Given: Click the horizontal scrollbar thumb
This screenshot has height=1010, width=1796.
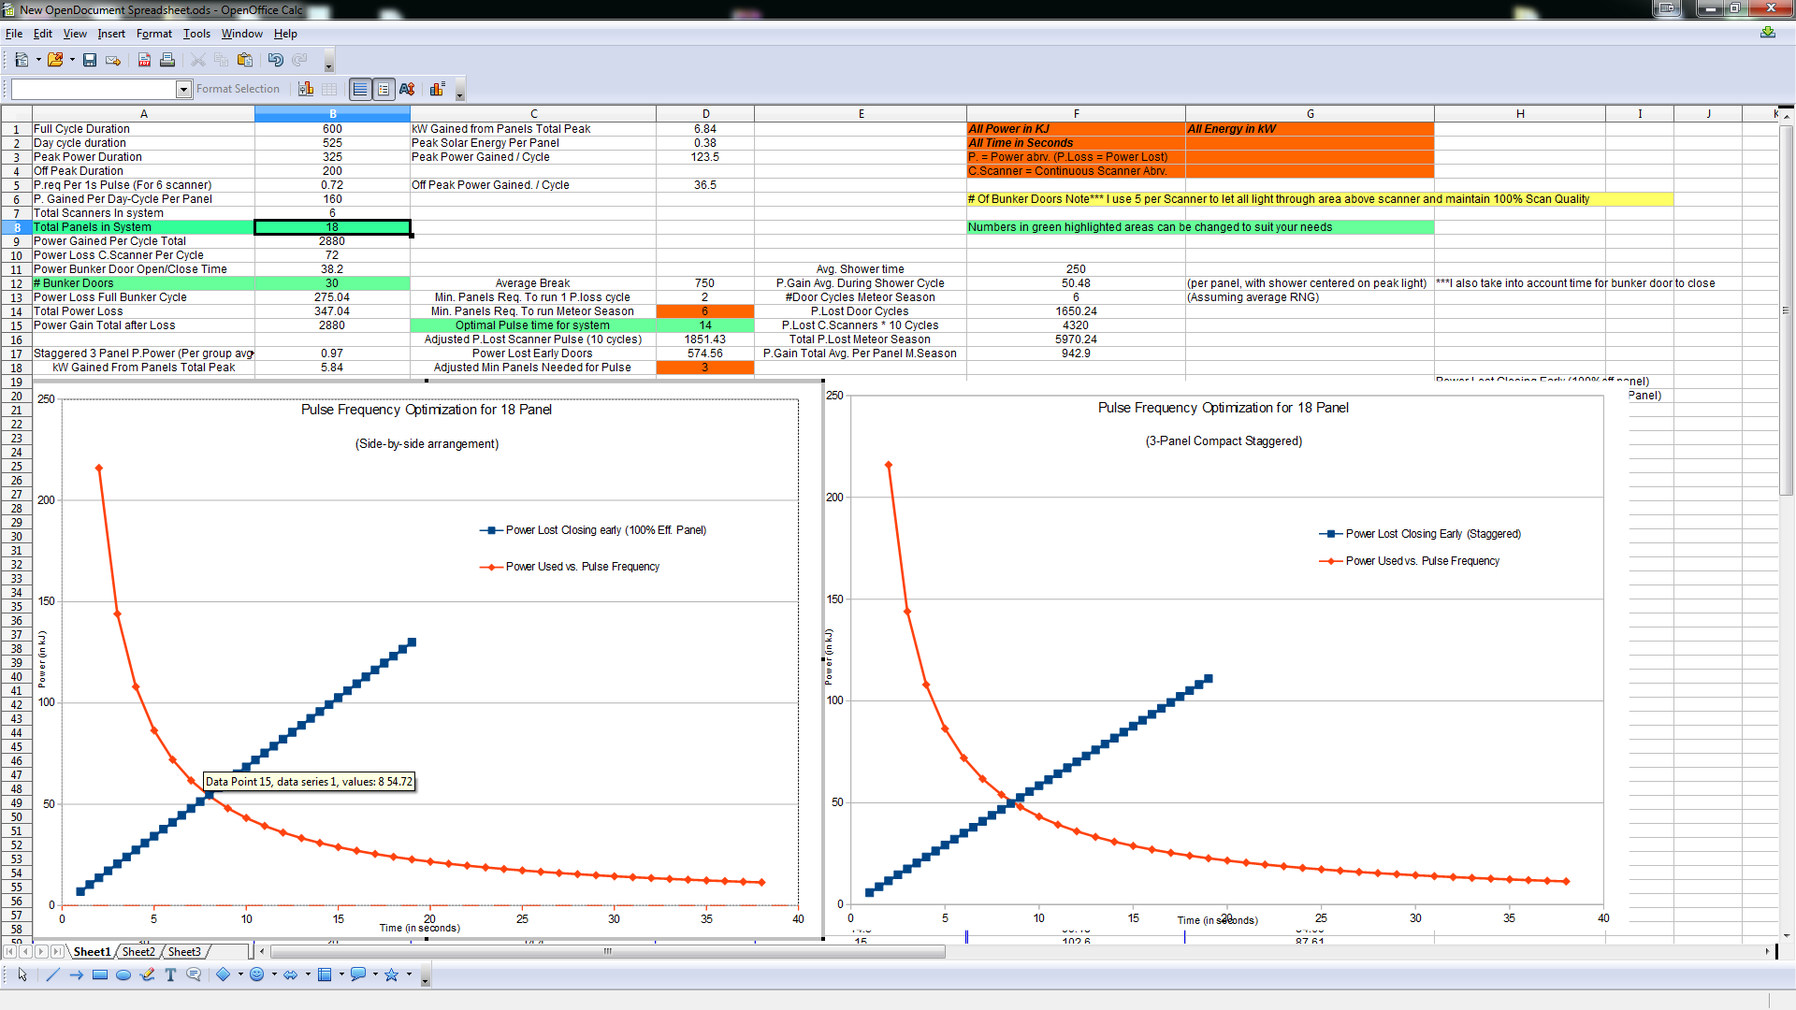Looking at the screenshot, I should (608, 952).
